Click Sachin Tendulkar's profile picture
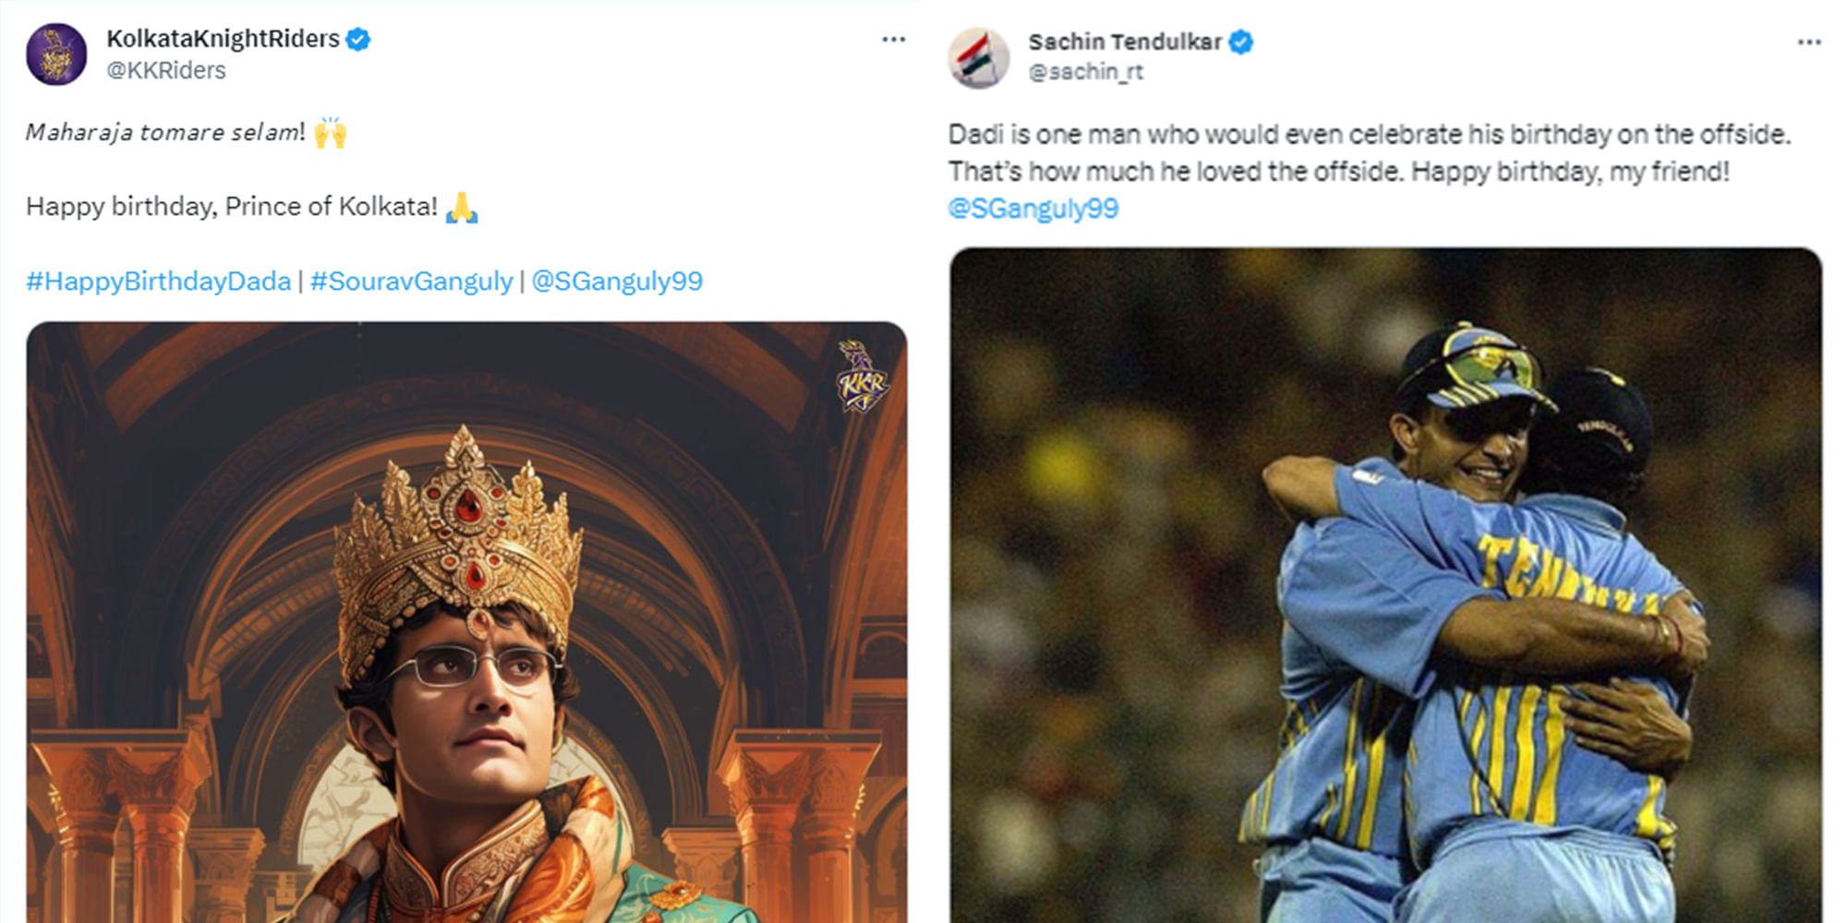The image size is (1847, 923). (x=982, y=57)
